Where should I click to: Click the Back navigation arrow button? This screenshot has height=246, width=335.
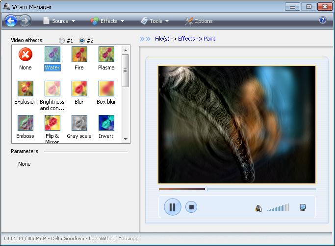(11, 21)
